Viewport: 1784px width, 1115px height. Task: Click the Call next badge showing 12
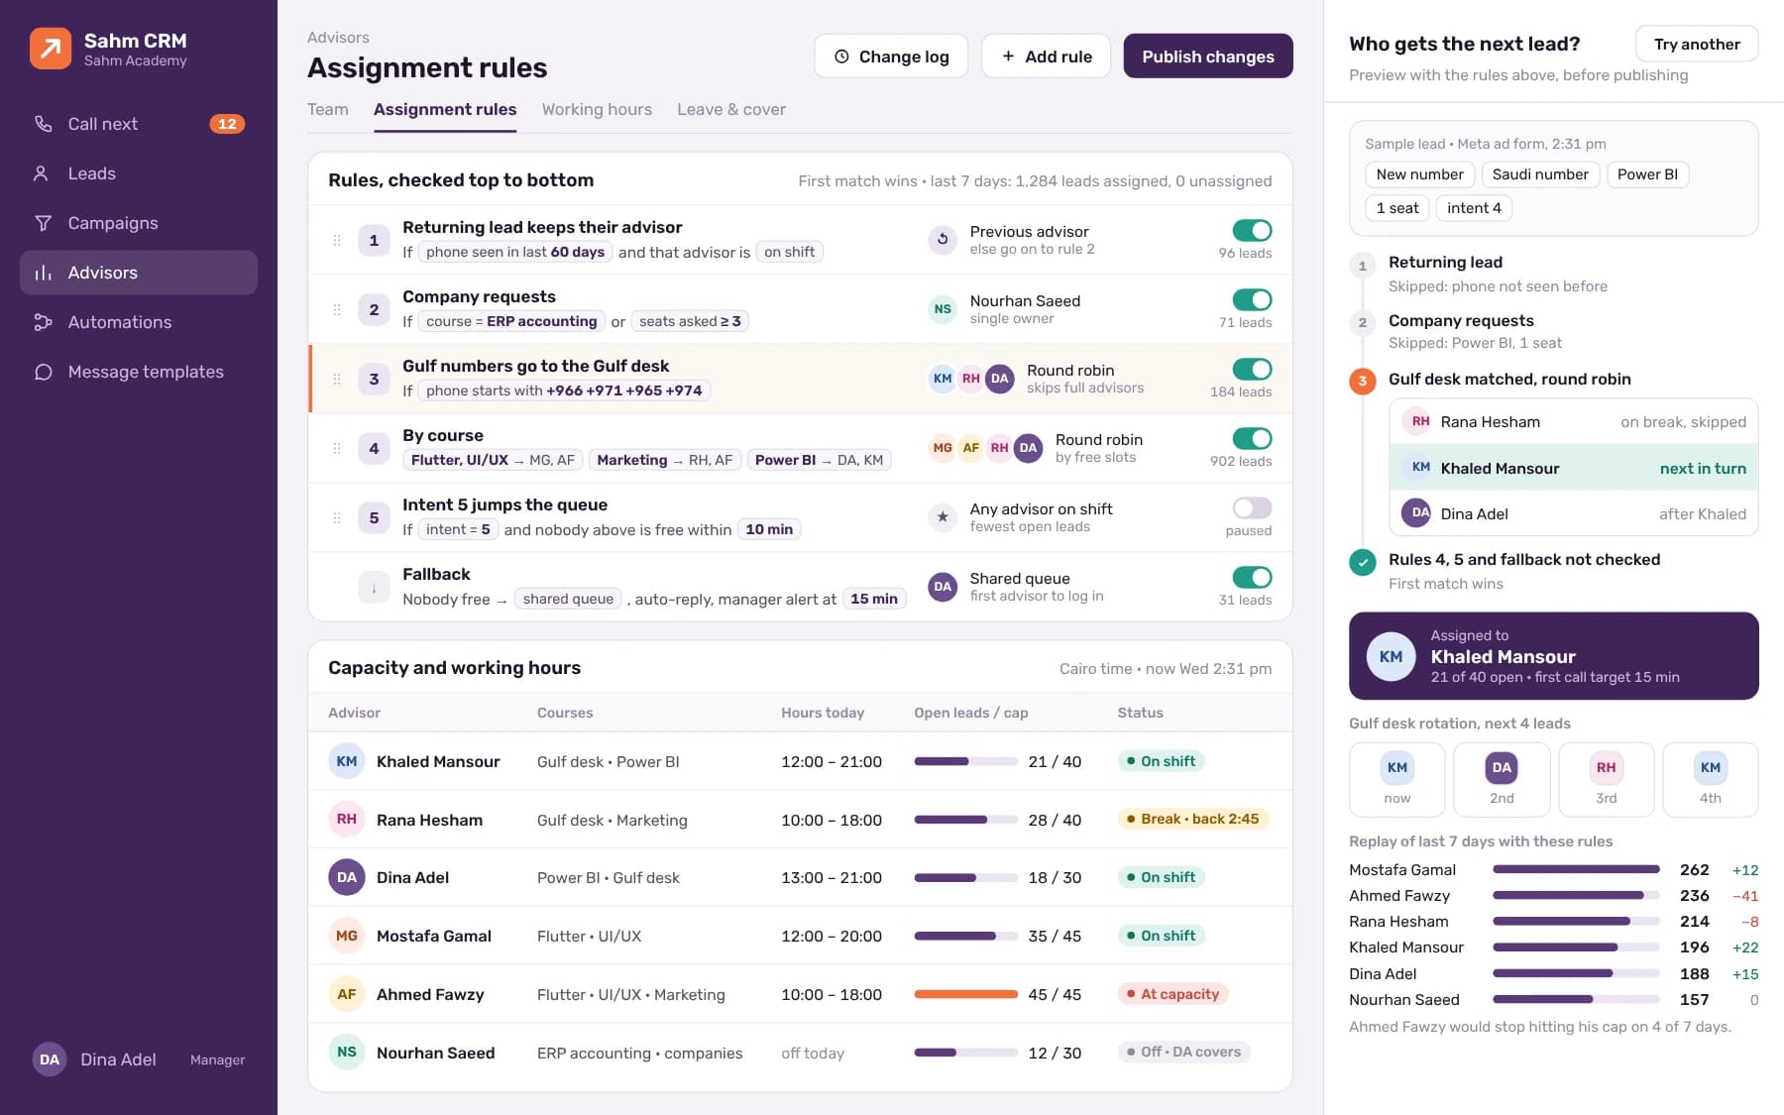227,124
